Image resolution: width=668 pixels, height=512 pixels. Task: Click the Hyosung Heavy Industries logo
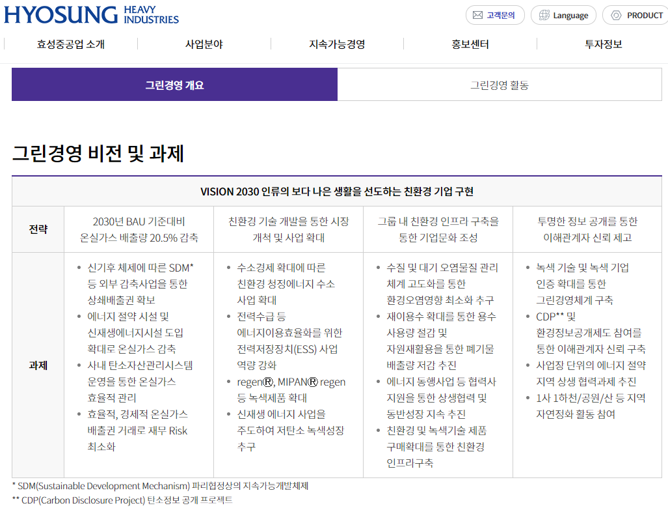point(91,14)
